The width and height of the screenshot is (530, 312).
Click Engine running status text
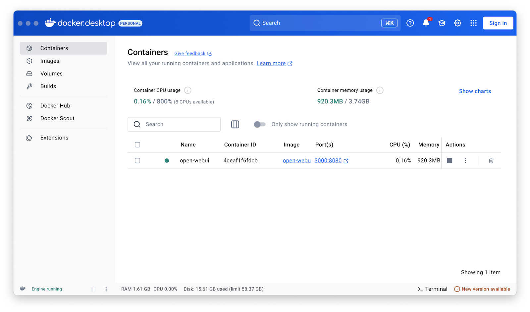pyautogui.click(x=47, y=289)
